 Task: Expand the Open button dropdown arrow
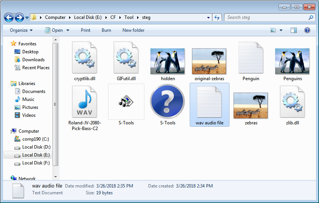[68, 30]
